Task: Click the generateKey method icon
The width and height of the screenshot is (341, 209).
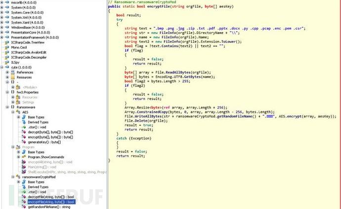Action: click(24, 142)
